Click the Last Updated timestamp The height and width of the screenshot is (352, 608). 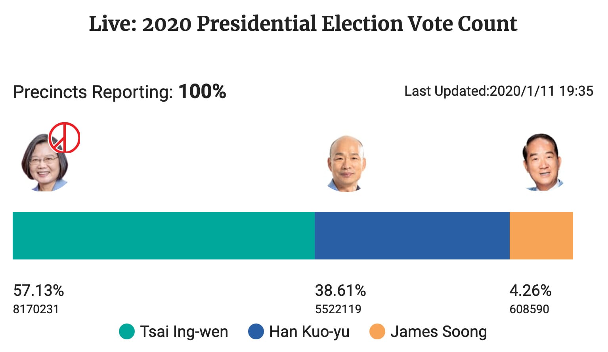499,91
